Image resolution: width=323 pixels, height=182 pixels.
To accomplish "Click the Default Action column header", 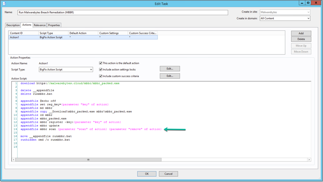I will pyautogui.click(x=83, y=33).
